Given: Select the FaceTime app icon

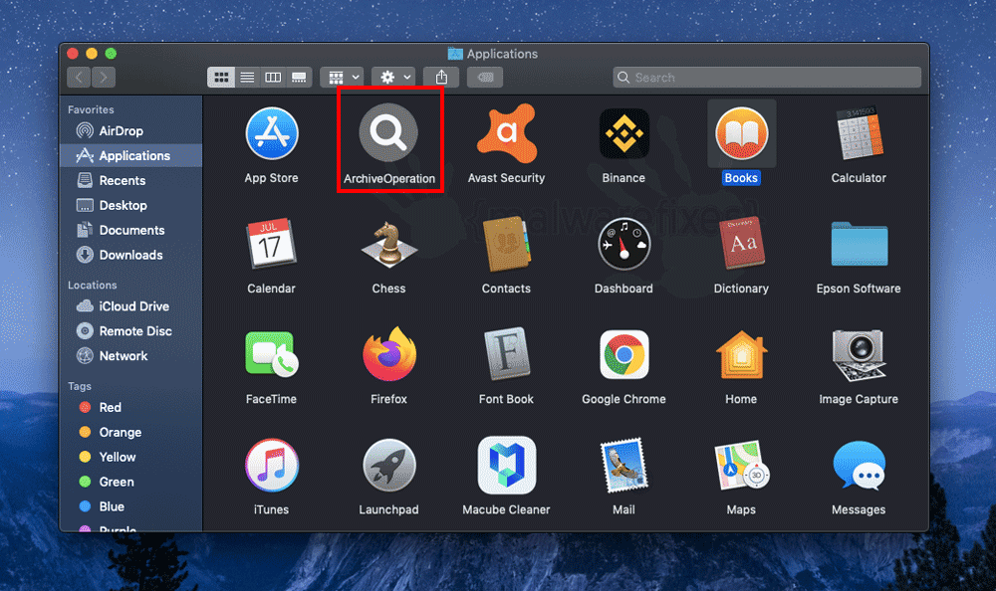Looking at the screenshot, I should click(271, 354).
